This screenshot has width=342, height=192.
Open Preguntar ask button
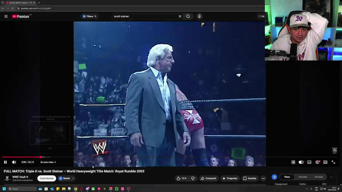[x=230, y=178]
